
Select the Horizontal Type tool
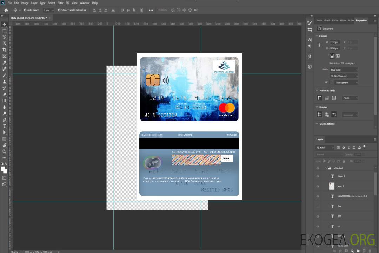[x=4, y=126]
